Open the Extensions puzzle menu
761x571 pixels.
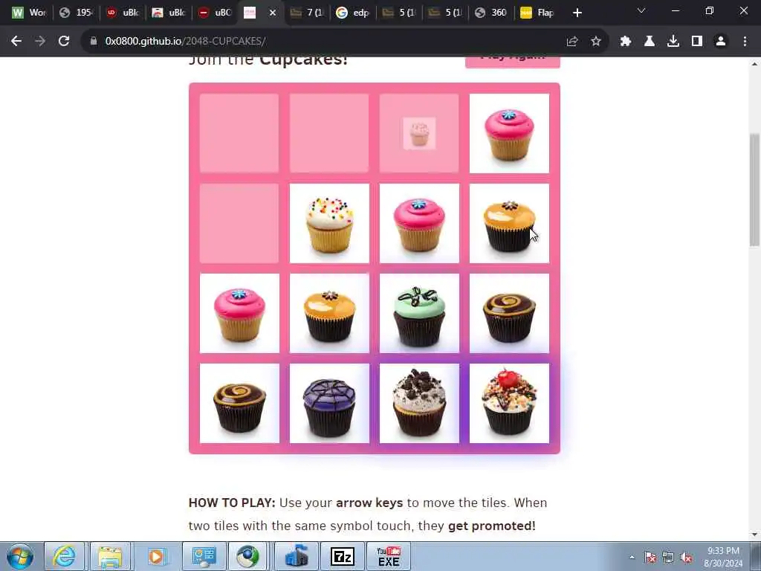626,42
